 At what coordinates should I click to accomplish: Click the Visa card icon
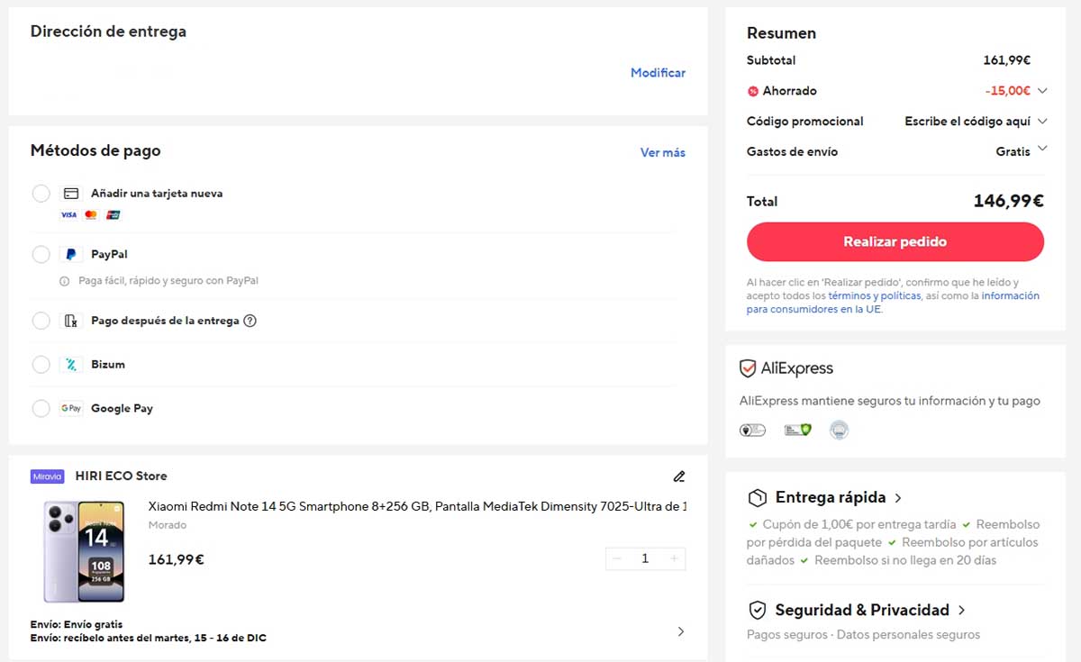pos(68,214)
